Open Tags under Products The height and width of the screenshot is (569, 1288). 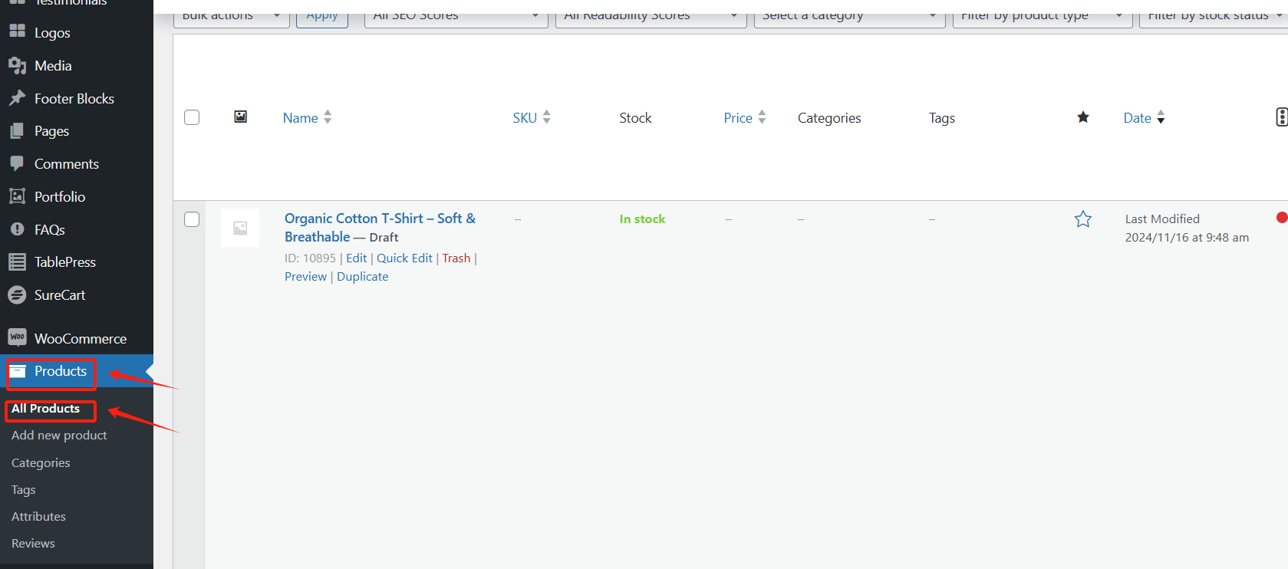click(24, 490)
